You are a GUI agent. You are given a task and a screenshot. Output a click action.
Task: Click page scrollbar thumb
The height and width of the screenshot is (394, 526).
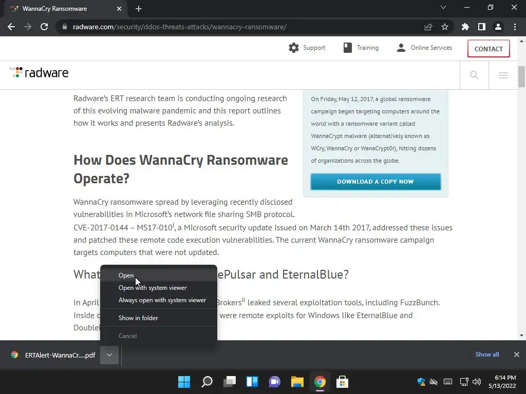click(521, 76)
